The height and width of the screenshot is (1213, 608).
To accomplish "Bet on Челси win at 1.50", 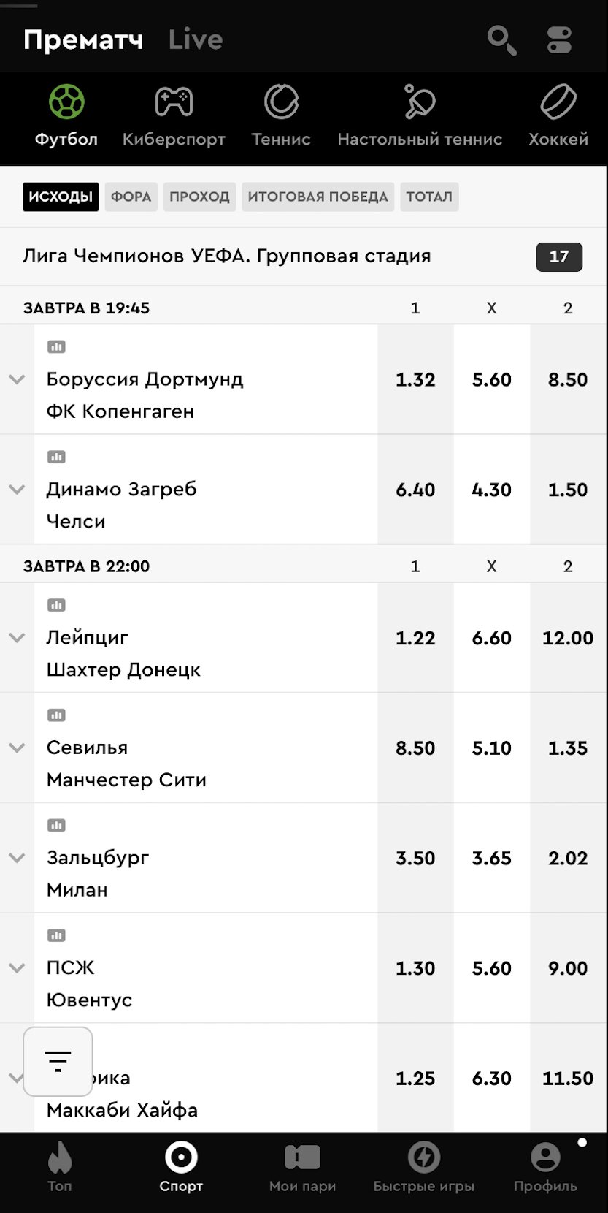I will [x=568, y=490].
